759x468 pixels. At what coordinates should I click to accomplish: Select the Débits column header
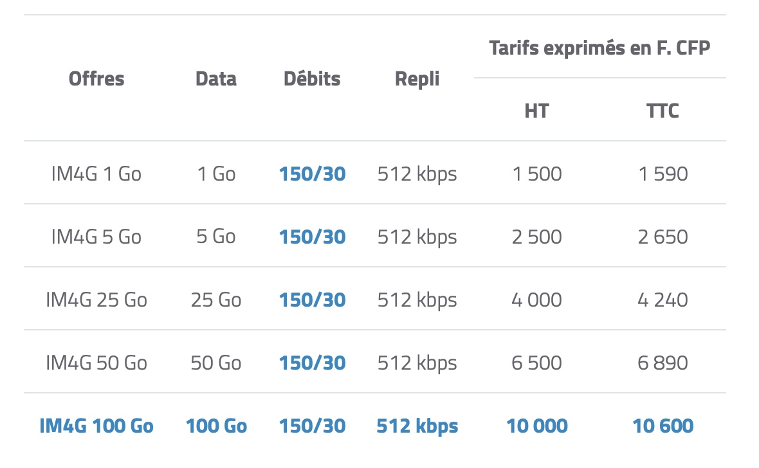(312, 79)
